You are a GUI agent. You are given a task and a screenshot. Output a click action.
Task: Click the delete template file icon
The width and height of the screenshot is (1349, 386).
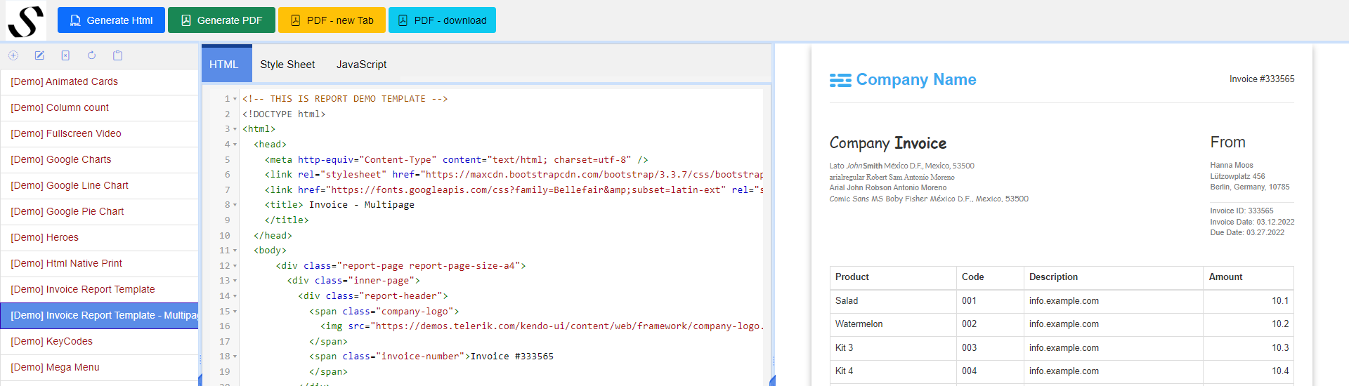click(65, 55)
